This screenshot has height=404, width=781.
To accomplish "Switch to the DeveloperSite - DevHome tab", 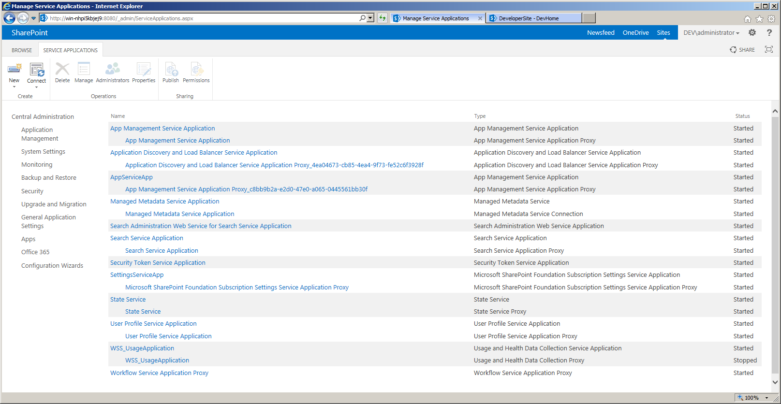I will pos(534,18).
